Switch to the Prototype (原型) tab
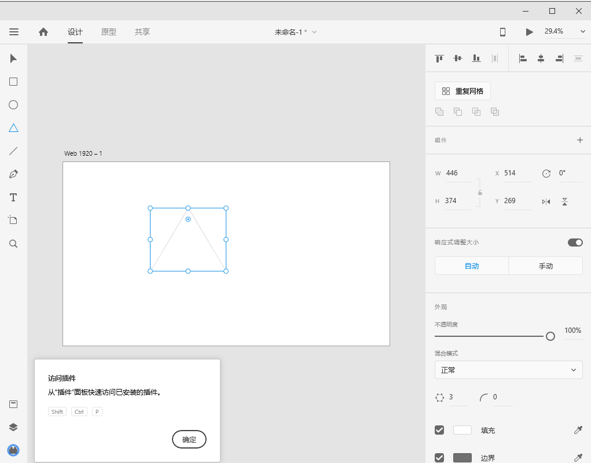591x463 pixels. click(x=109, y=32)
